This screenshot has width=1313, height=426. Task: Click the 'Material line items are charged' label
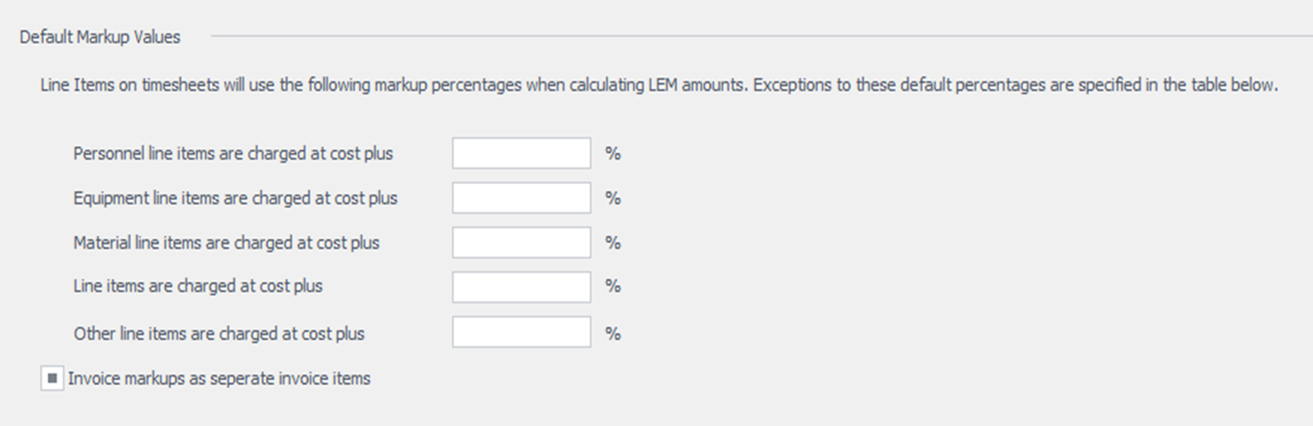pyautogui.click(x=226, y=243)
